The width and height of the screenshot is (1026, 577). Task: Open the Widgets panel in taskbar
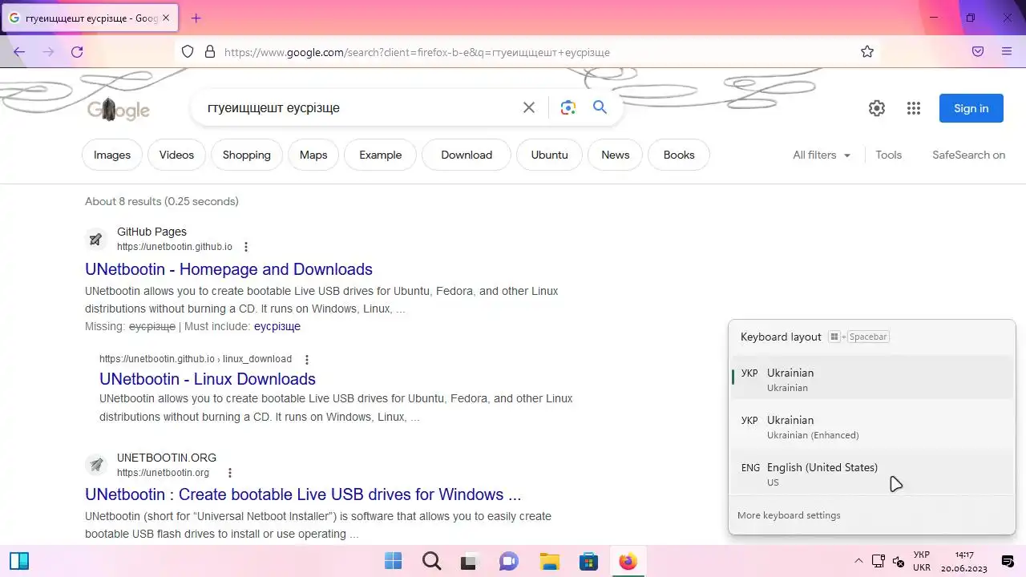[x=19, y=561]
